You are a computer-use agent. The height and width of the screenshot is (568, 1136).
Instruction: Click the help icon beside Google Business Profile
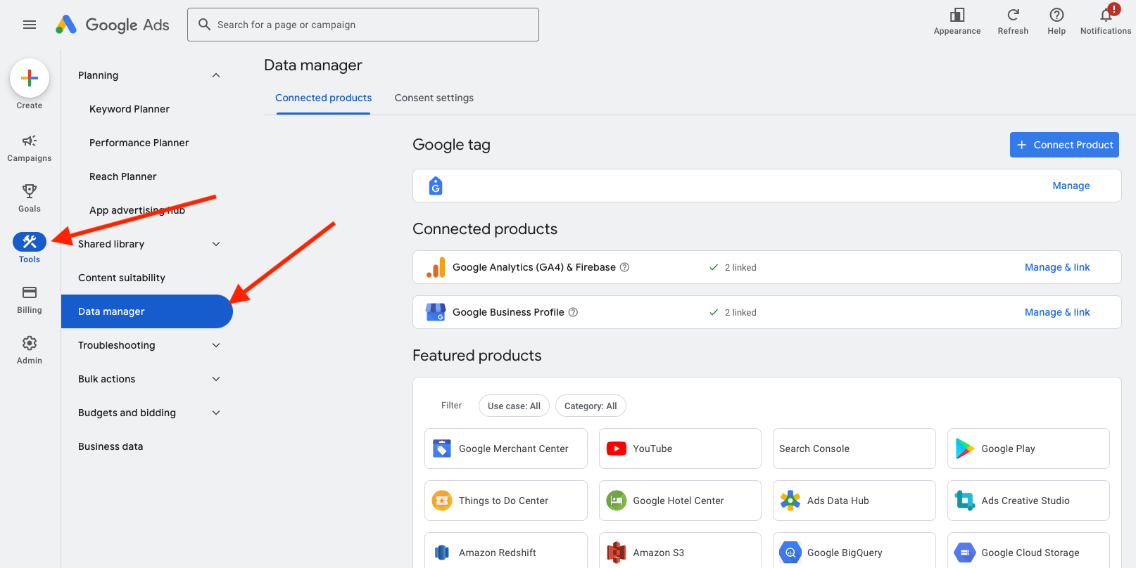tap(573, 312)
